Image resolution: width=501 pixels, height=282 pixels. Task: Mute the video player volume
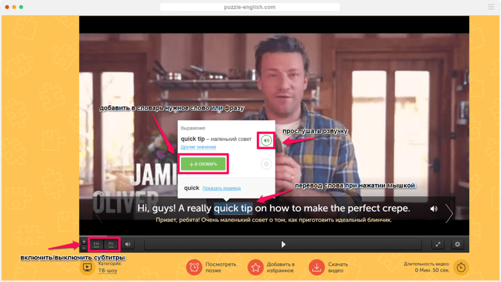(128, 244)
